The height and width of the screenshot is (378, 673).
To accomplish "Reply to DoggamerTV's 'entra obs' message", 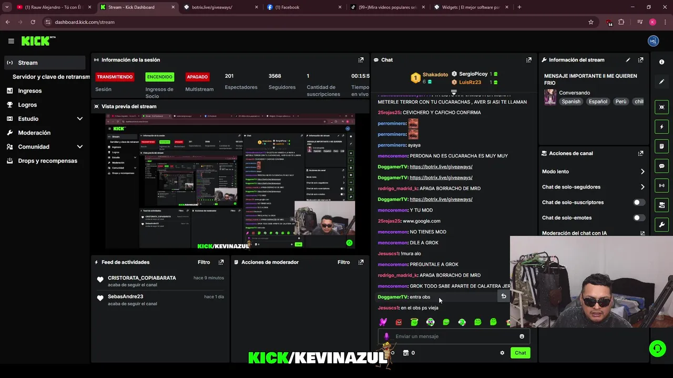I will tap(503, 296).
